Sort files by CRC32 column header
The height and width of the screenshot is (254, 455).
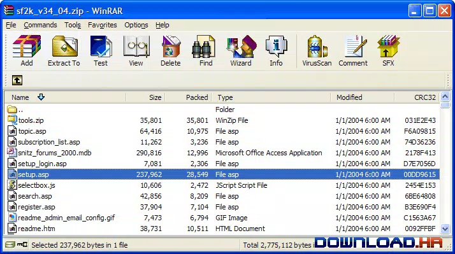(x=417, y=97)
